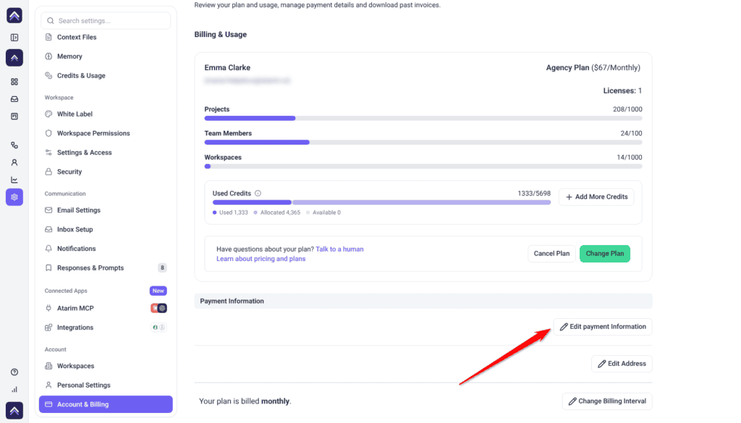
Task: Open the user profile icon in the rail
Action: coord(14,163)
